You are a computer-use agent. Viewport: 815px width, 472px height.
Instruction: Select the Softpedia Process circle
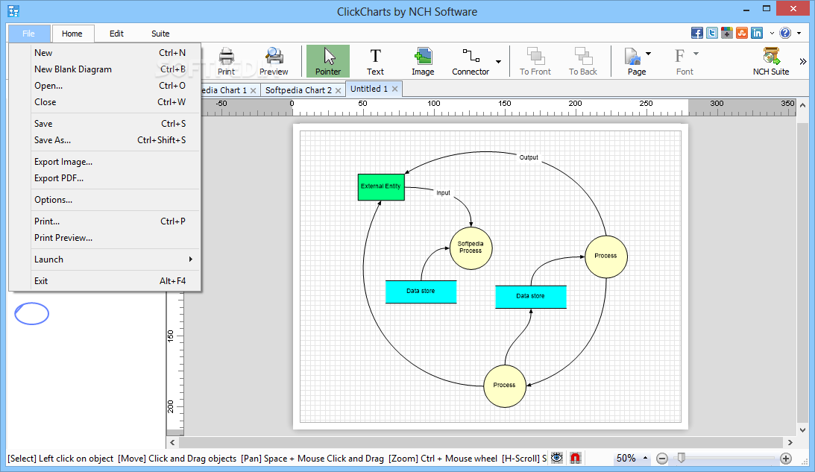tap(471, 248)
